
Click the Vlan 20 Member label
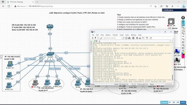tap(55, 69)
